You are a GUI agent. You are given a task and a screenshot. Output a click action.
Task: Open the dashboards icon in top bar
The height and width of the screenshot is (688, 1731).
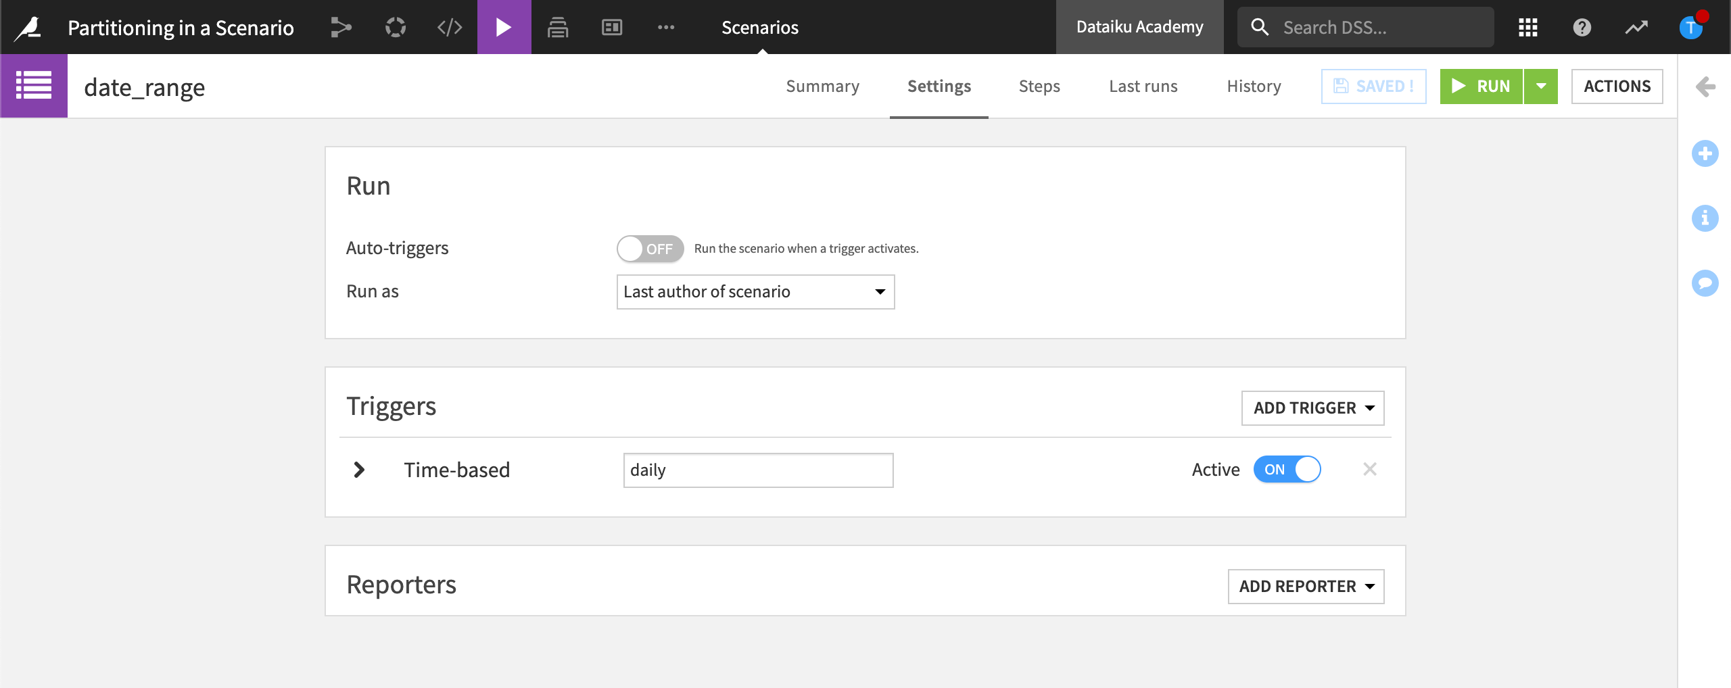612,27
